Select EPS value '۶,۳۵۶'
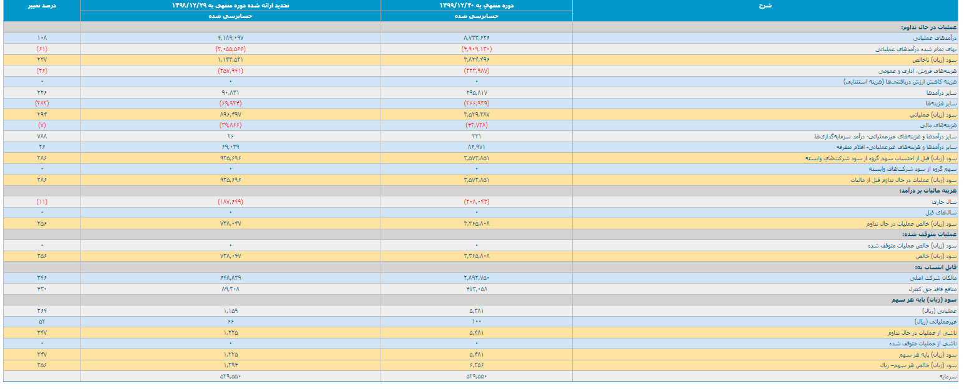 (x=477, y=366)
